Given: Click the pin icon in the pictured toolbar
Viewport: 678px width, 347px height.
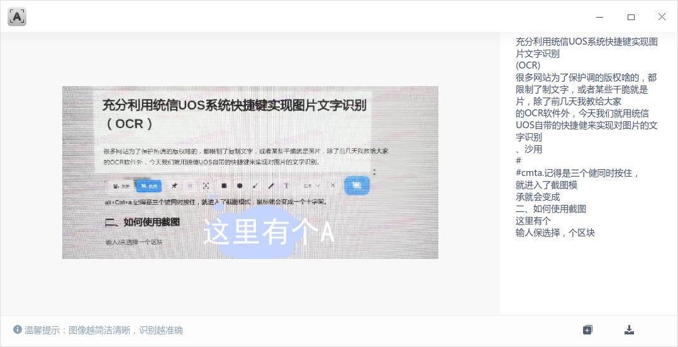Looking at the screenshot, I should coord(174,186).
